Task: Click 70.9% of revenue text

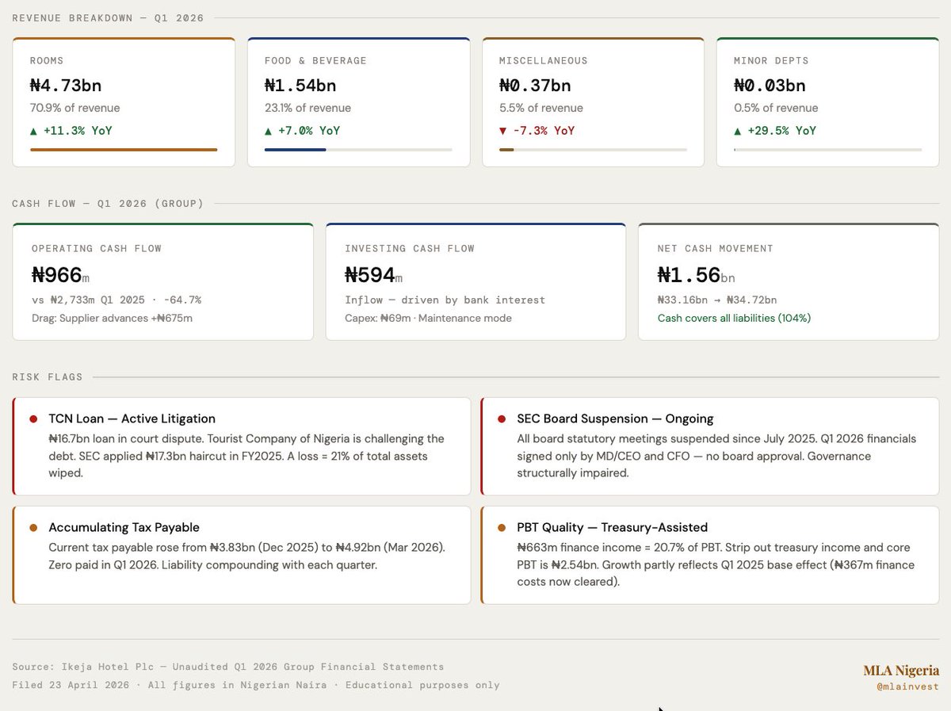Action: (x=75, y=108)
